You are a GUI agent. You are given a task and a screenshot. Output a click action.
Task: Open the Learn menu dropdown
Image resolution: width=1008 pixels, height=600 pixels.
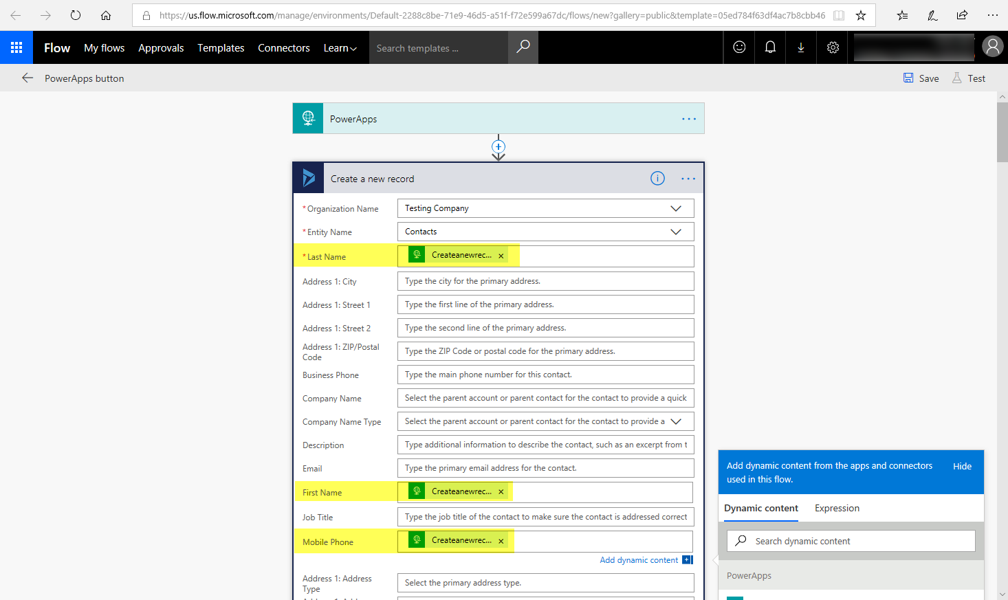coord(340,47)
